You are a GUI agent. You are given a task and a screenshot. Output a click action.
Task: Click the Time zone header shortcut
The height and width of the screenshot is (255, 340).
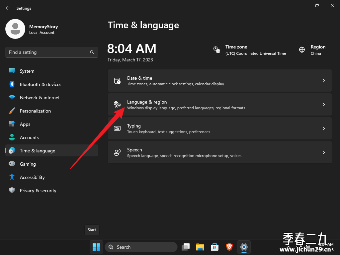tap(250, 50)
